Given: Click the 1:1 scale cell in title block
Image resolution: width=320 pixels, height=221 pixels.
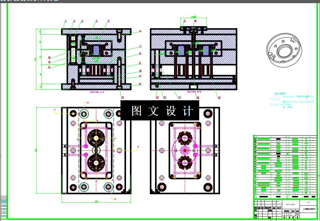Looking at the screenshot, I should point(297,214).
